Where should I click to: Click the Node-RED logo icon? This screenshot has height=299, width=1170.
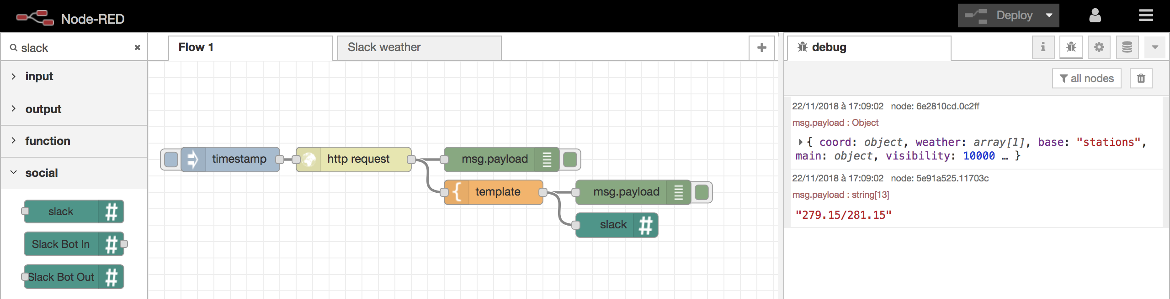35,17
